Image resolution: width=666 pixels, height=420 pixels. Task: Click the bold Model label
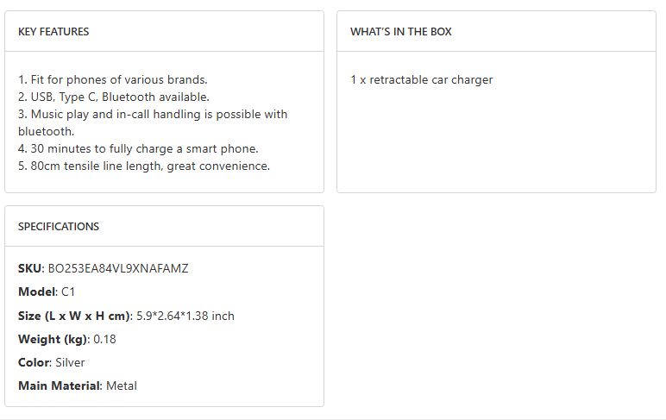(36, 291)
